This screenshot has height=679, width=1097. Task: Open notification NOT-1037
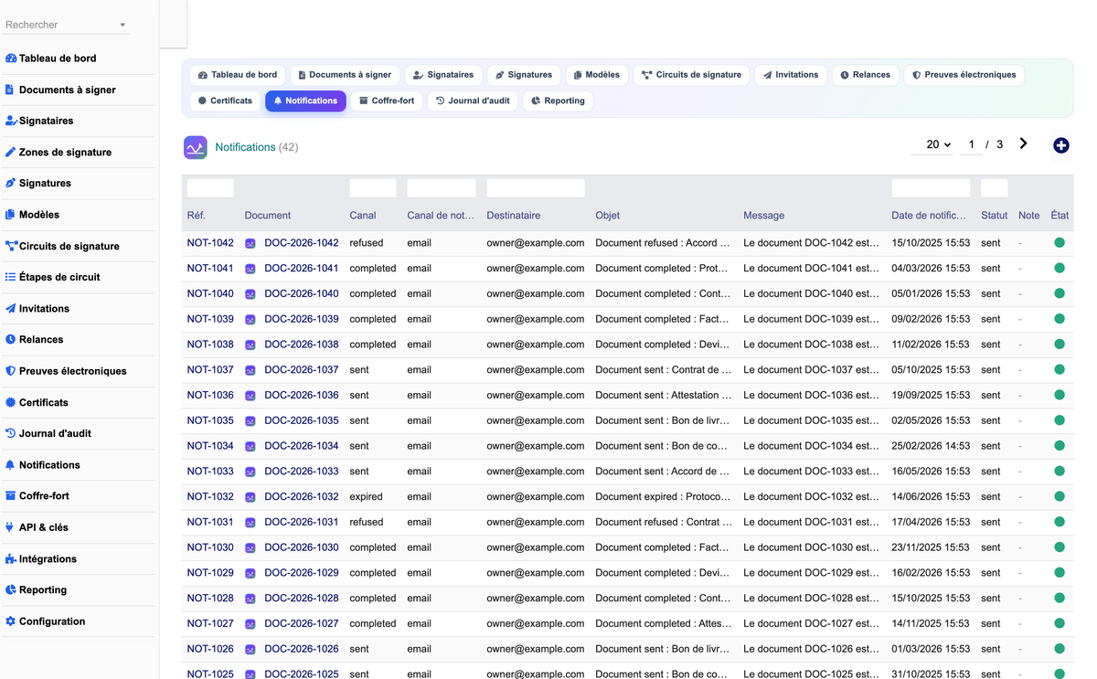[210, 370]
